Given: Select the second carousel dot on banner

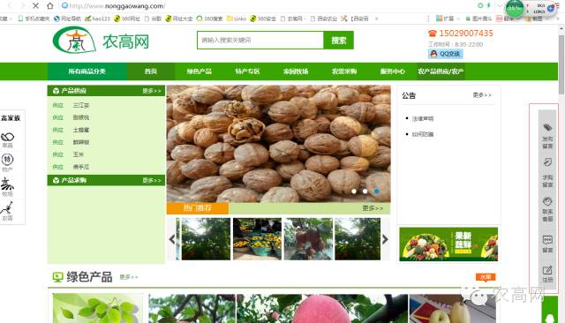Looking at the screenshot, I should [365, 192].
